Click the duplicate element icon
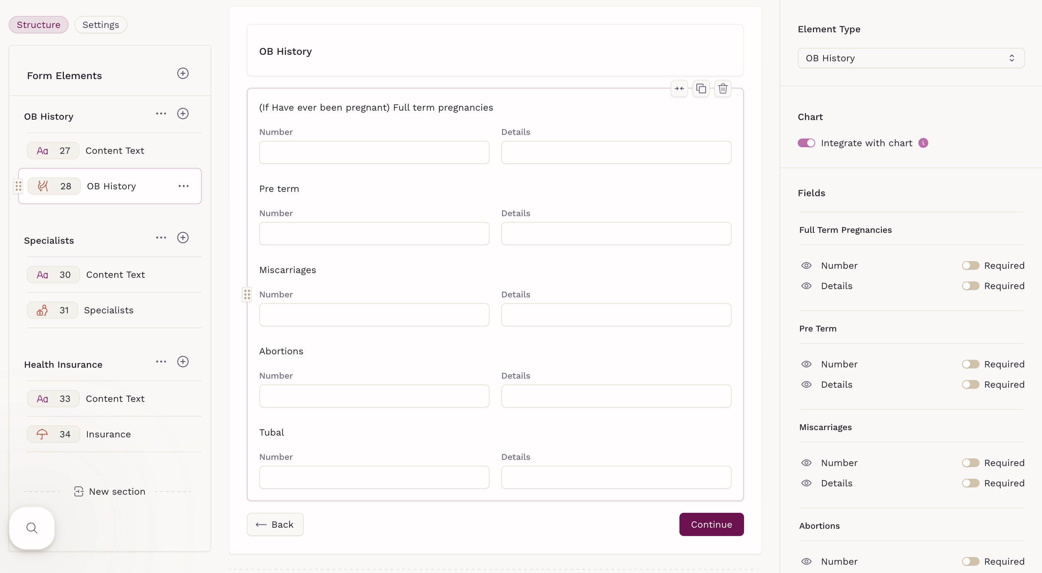1042x573 pixels. [x=701, y=88]
